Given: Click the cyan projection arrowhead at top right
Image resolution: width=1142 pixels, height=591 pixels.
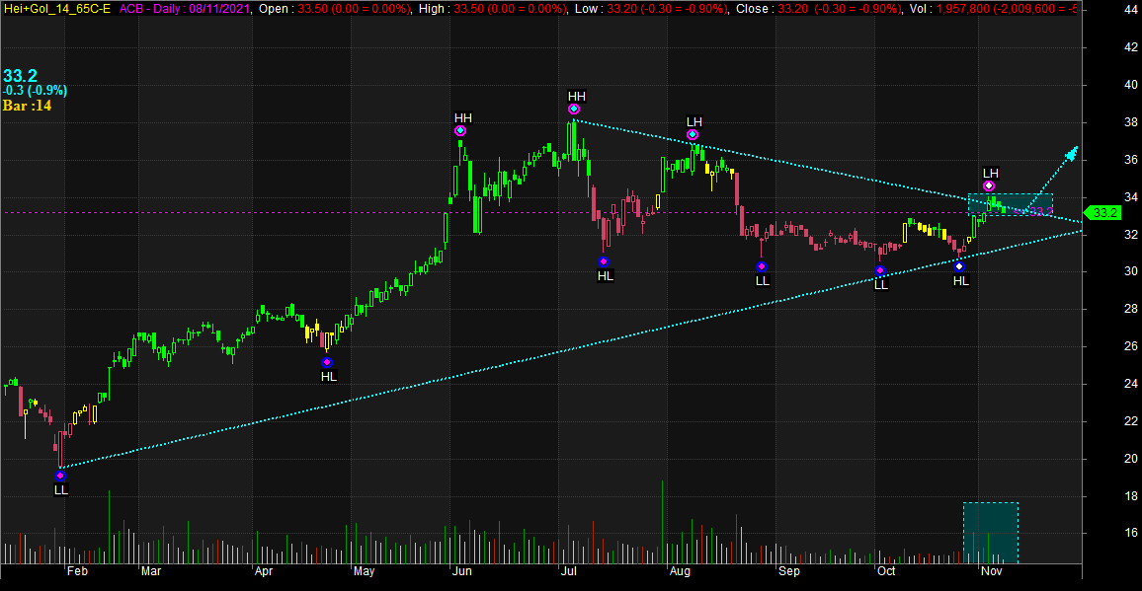Looking at the screenshot, I should coord(1072,153).
